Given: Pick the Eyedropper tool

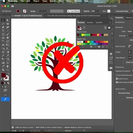Looking at the screenshot, I should (x=7, y=56).
